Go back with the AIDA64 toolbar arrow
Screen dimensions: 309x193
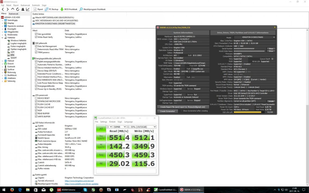pyautogui.click(x=3, y=9)
